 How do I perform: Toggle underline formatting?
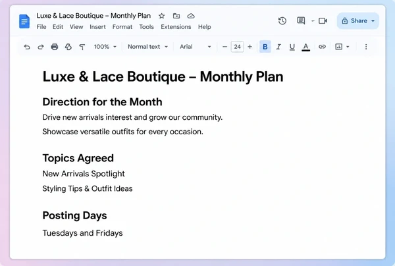292,47
